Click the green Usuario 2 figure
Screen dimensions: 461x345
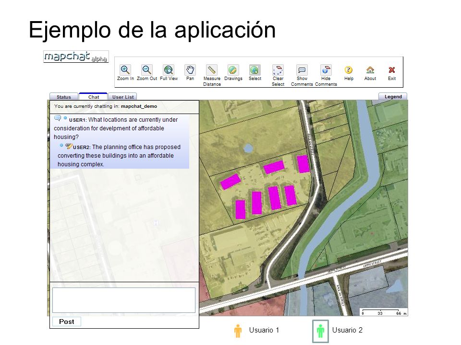click(320, 331)
